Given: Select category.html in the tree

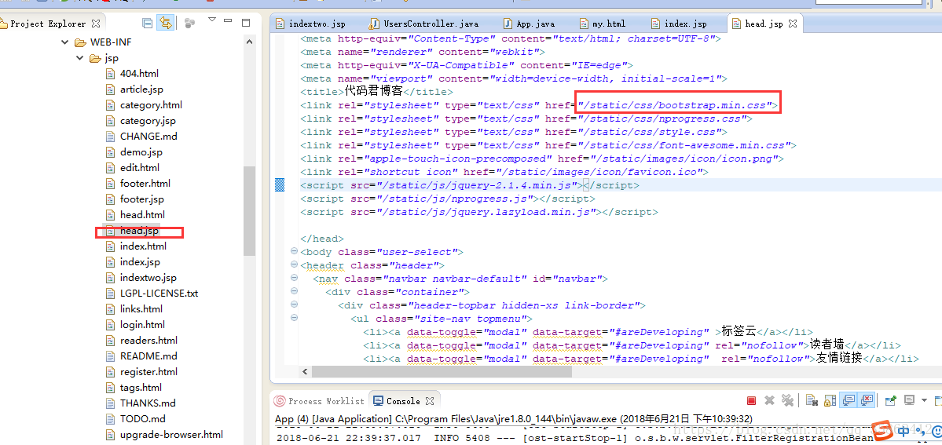Looking at the screenshot, I should [151, 105].
